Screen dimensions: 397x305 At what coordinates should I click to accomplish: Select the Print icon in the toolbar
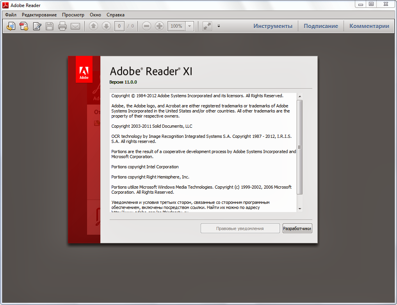click(x=62, y=26)
